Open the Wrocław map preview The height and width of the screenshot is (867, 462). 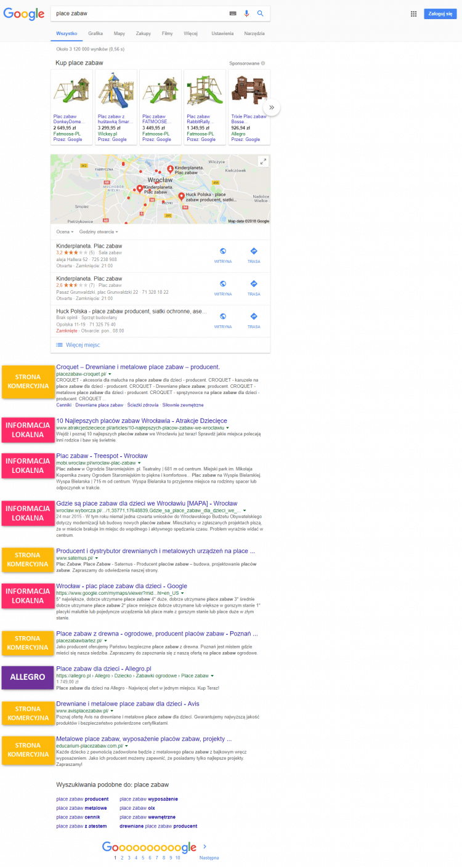[160, 189]
